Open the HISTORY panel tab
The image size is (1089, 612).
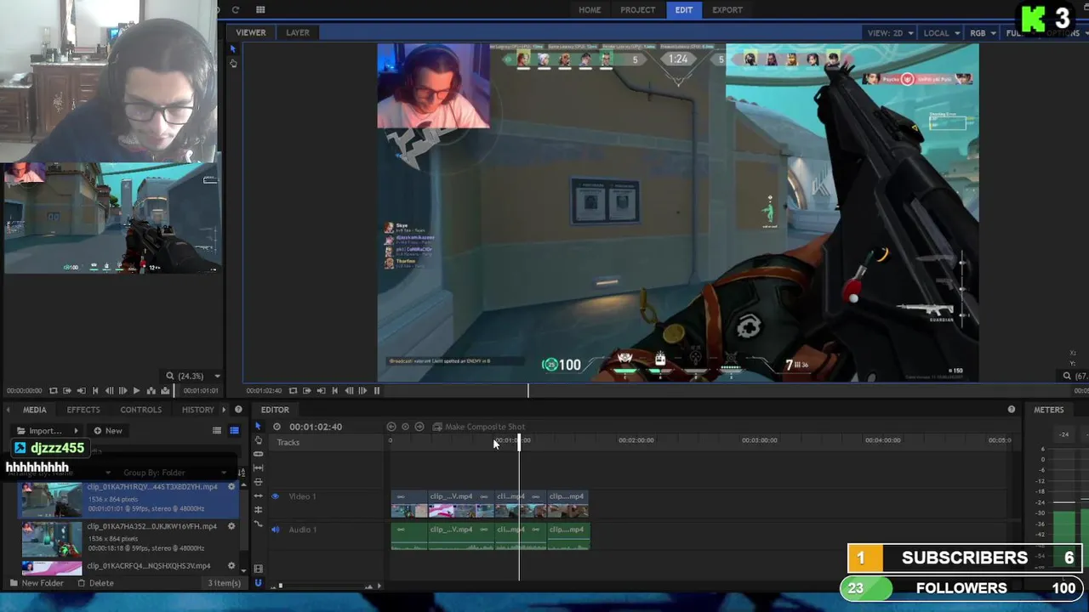pos(197,410)
